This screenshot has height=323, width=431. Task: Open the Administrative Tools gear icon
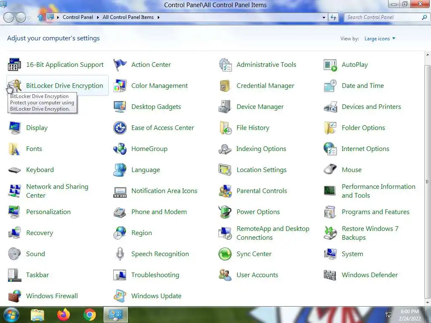click(225, 64)
